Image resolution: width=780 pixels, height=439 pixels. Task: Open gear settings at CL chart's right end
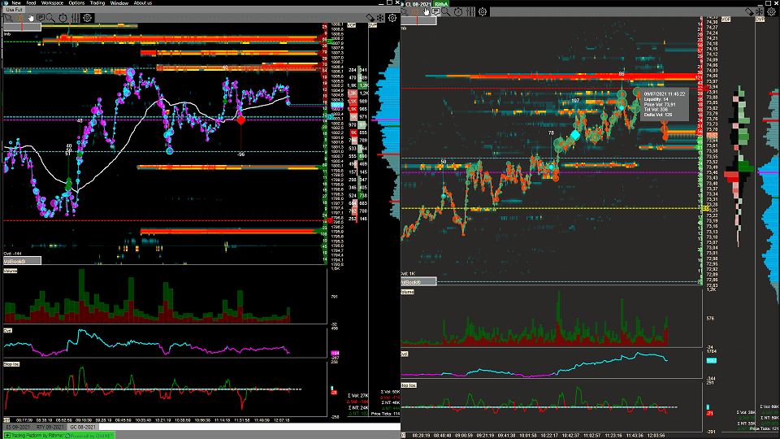[x=772, y=11]
